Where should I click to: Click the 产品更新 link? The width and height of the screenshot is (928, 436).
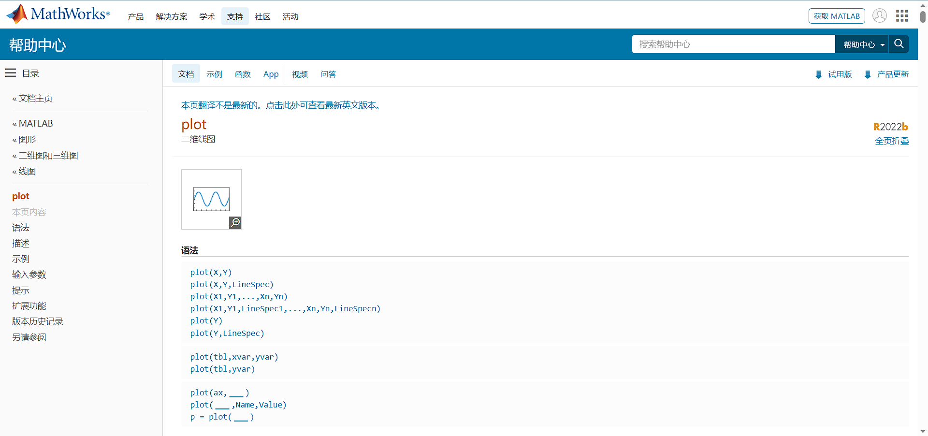pyautogui.click(x=893, y=74)
